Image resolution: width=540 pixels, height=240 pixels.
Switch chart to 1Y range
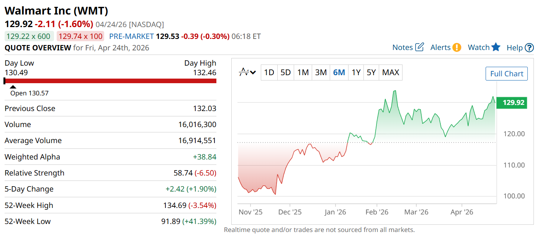coord(356,72)
